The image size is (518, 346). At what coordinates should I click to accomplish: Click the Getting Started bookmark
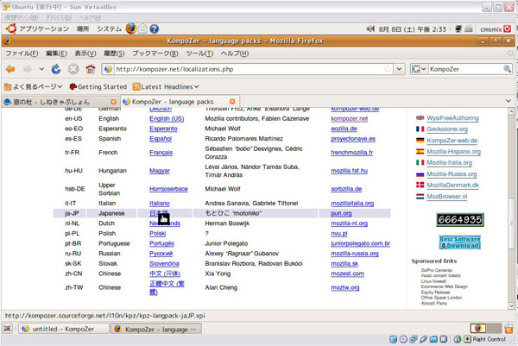tap(98, 87)
